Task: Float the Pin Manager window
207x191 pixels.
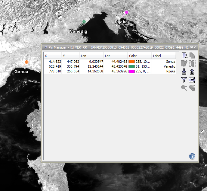Action: 191,47
